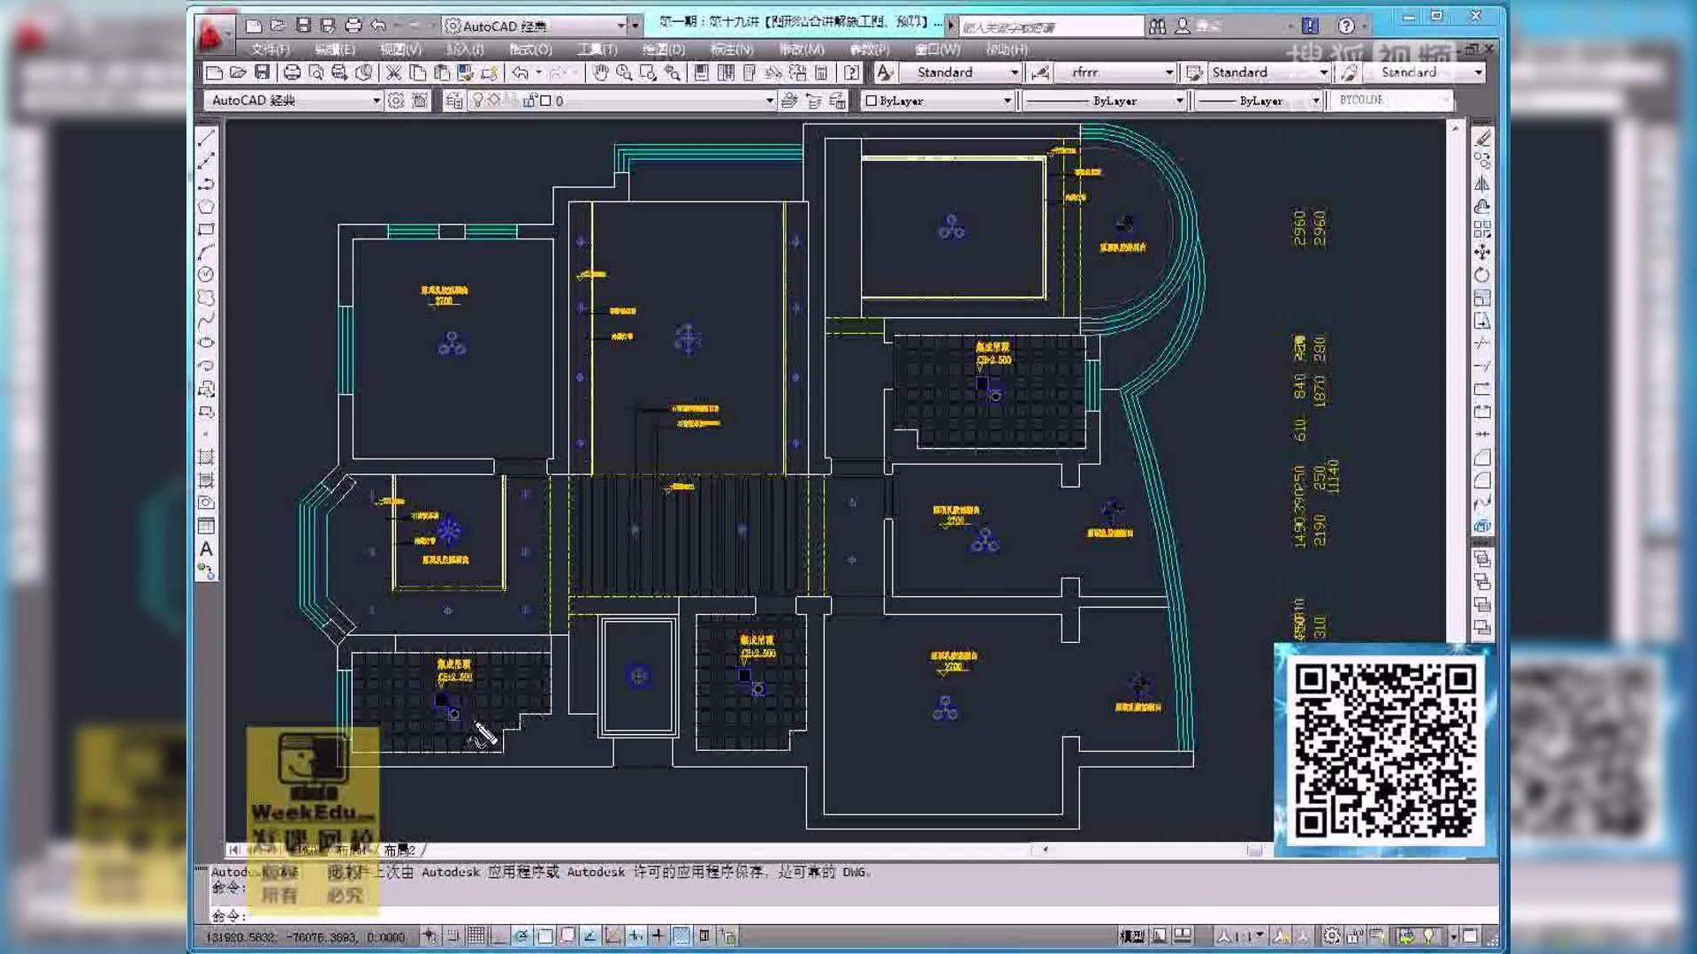The width and height of the screenshot is (1697, 954).
Task: Select the Zoom Window tool
Action: [649, 72]
